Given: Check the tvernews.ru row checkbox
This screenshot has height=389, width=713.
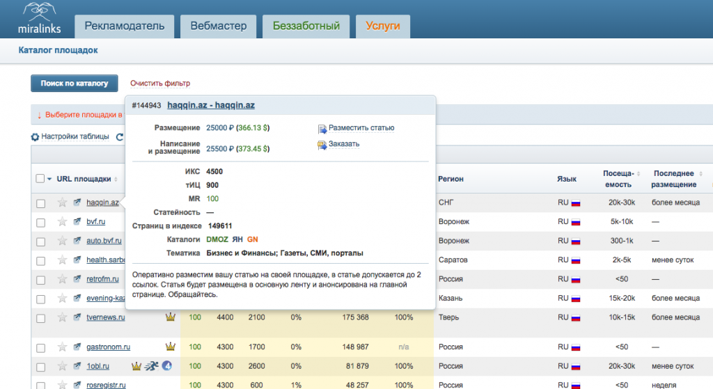Looking at the screenshot, I should [x=41, y=318].
